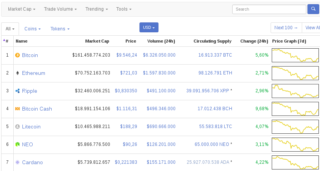Open the Trending menu
The height and width of the screenshot is (171, 320).
click(x=96, y=9)
